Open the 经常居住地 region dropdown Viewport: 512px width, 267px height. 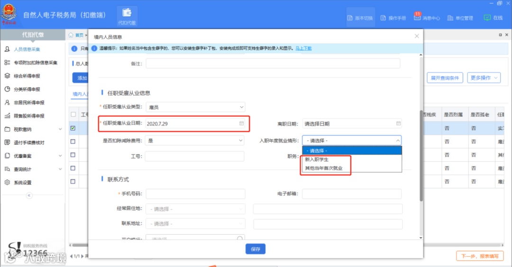click(x=195, y=209)
